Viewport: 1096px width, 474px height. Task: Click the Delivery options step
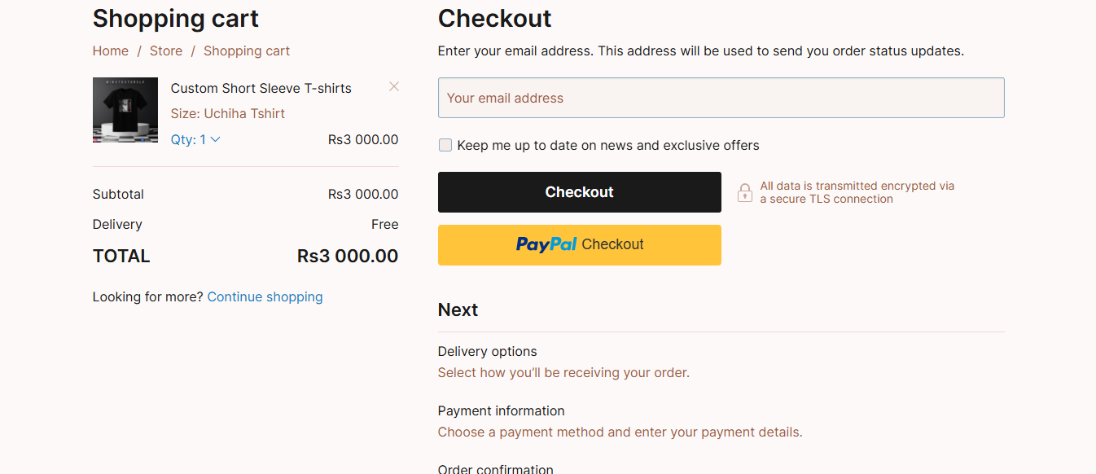click(488, 351)
